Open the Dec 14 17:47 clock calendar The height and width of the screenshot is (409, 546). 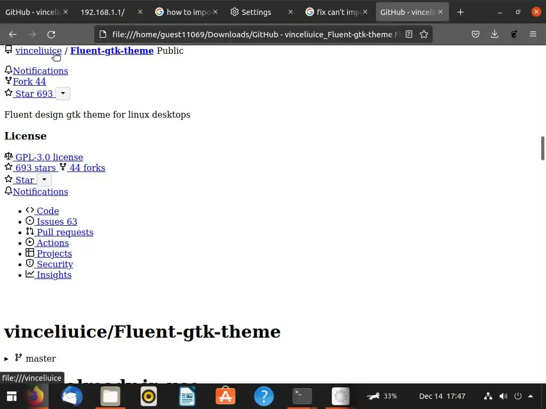point(442,396)
